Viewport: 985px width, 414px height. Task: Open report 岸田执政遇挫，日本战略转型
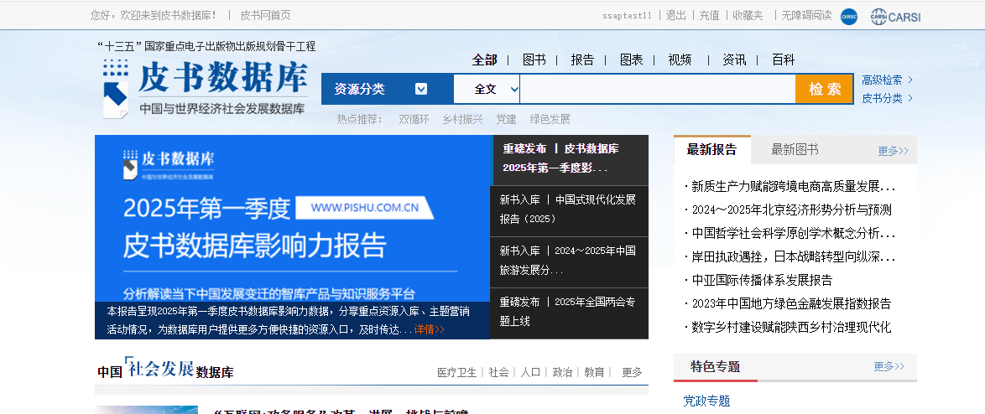click(793, 256)
